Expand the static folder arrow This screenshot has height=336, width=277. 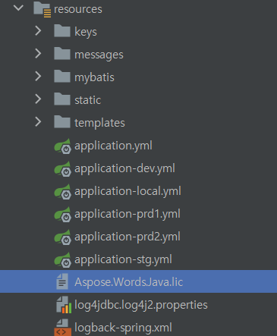38,99
